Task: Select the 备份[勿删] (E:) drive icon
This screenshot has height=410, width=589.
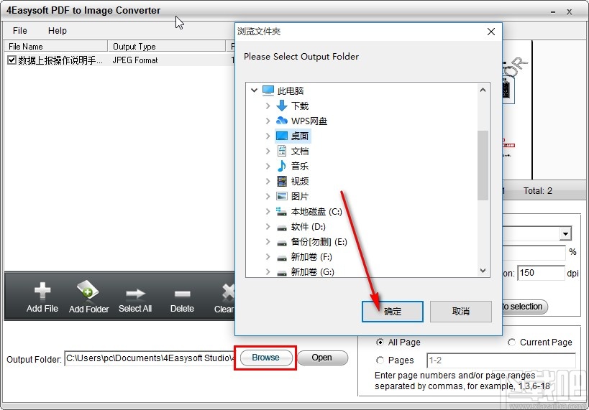Action: click(x=282, y=243)
